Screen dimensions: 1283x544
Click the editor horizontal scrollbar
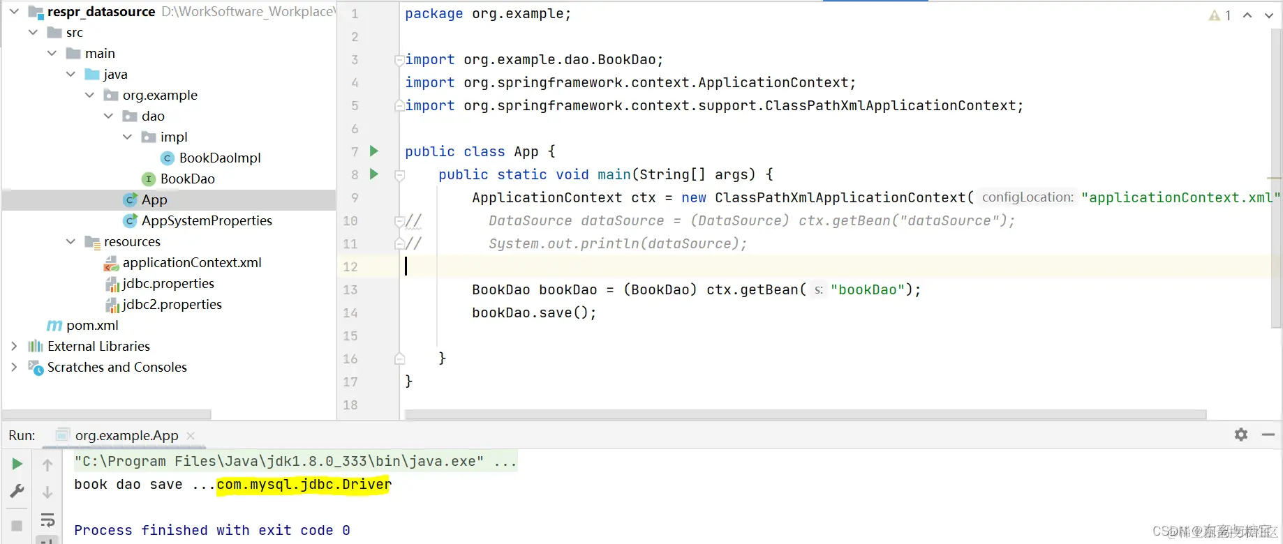point(806,415)
